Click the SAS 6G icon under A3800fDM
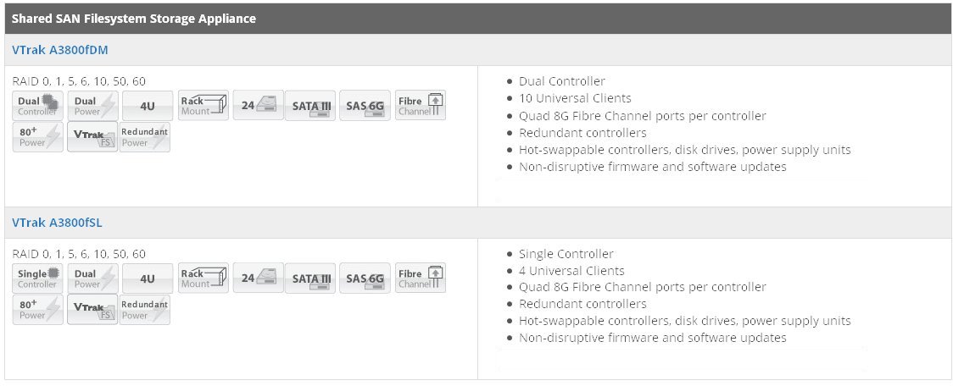 [x=365, y=106]
